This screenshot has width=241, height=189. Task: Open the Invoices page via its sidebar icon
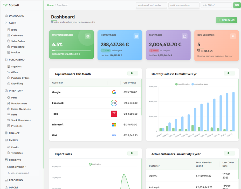[x=9, y=52]
